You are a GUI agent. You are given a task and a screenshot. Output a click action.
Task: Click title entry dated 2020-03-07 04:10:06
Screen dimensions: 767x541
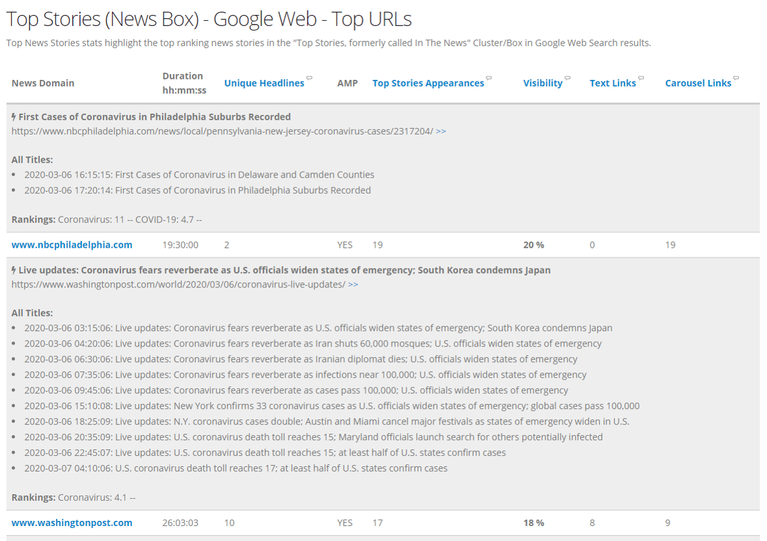(x=236, y=469)
